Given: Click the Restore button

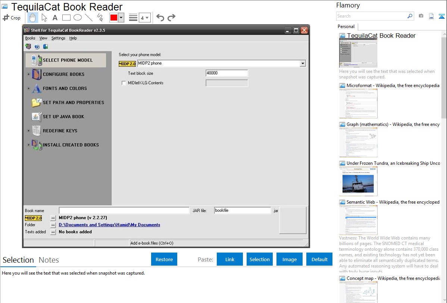Looking at the screenshot, I should click(x=164, y=259).
